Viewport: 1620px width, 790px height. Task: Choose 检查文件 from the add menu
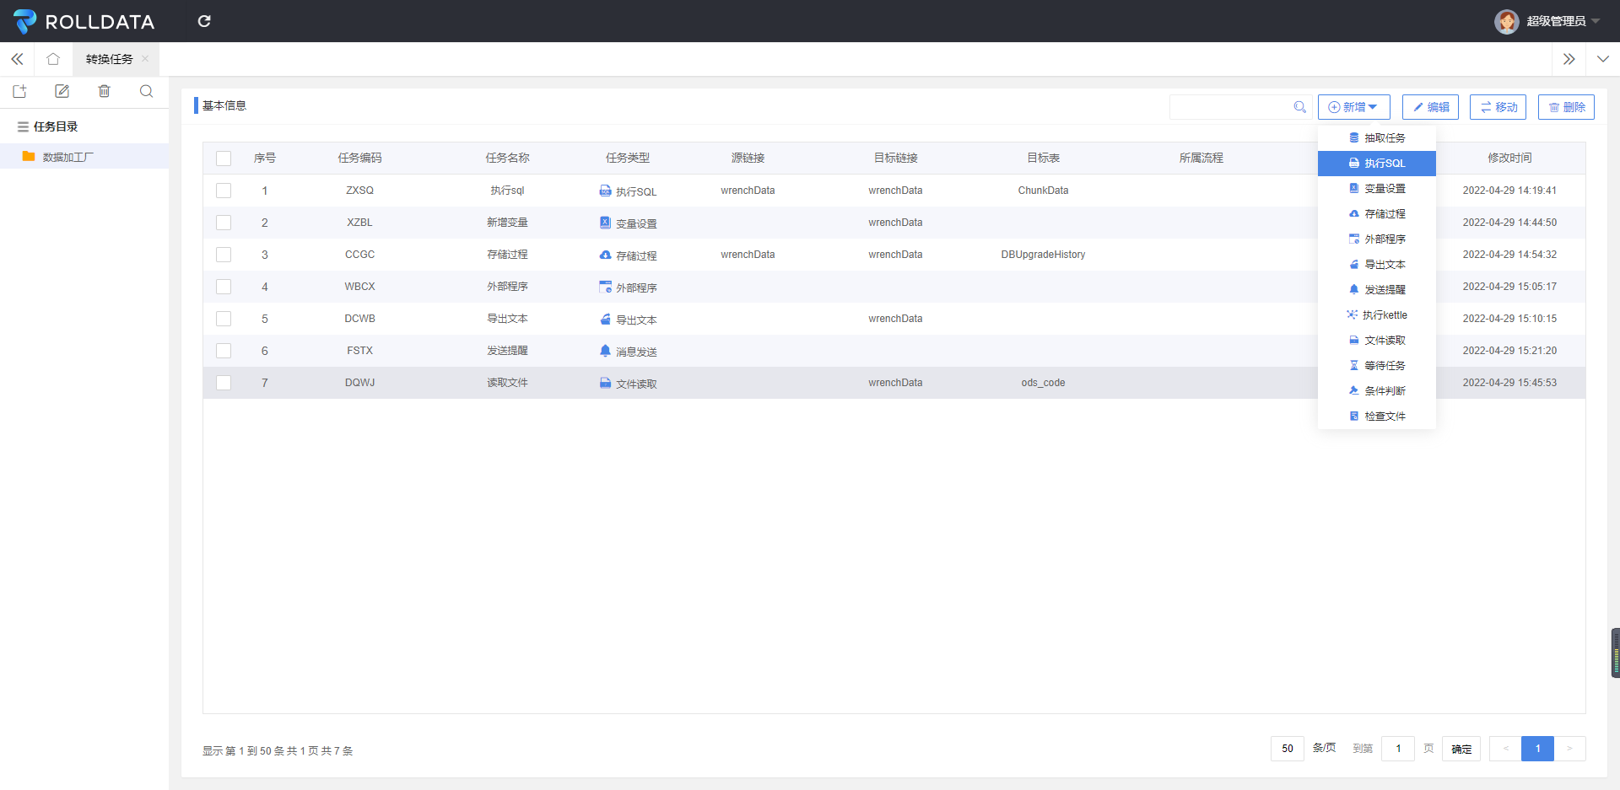[1377, 416]
